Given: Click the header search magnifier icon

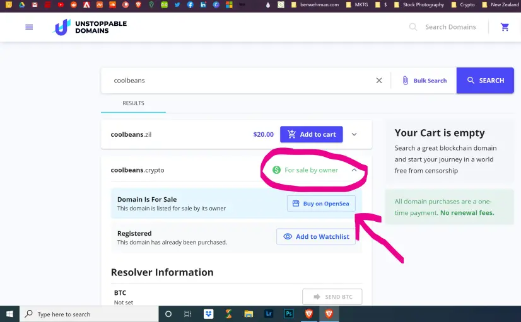Looking at the screenshot, I should [x=413, y=27].
